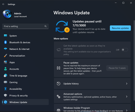Image resolution: width=135 pixels, height=112 pixels.
Task: Click the Resume updates button
Action: (120, 28)
